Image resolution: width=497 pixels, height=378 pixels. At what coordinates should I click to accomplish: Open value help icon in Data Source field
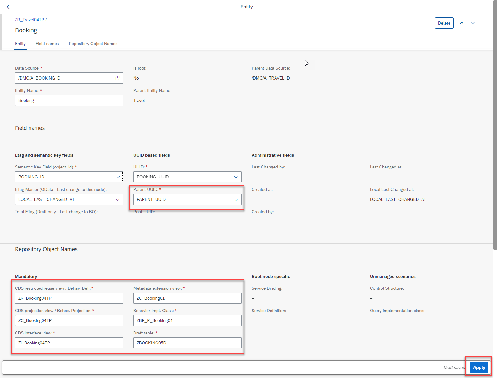coord(118,78)
